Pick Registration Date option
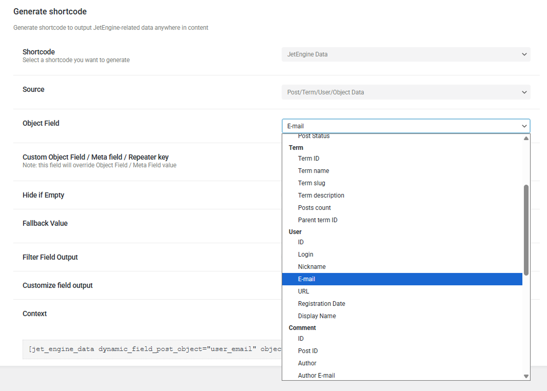 click(402, 303)
